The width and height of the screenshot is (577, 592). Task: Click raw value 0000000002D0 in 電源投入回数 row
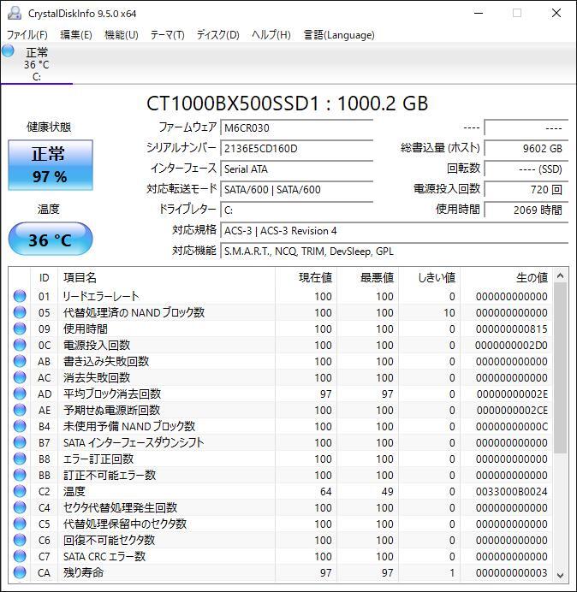[x=511, y=346]
